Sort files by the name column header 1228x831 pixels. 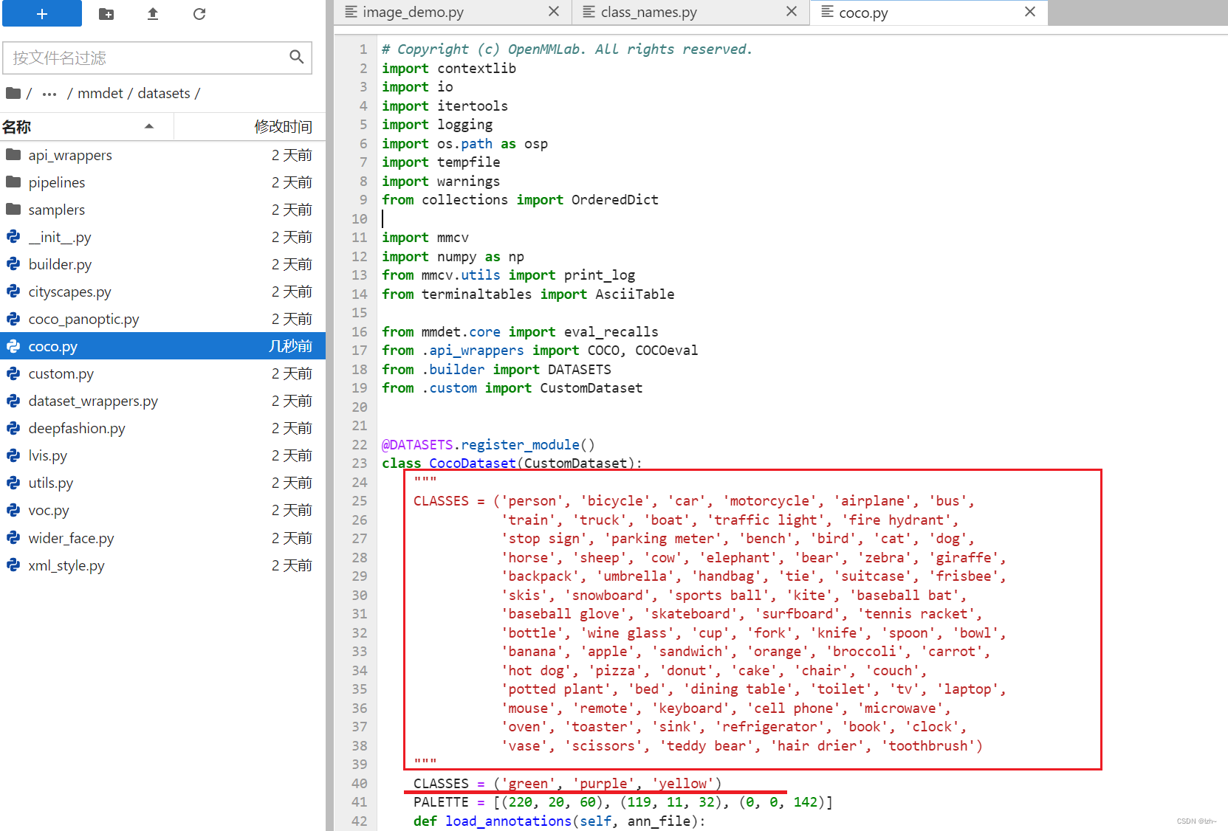click(x=86, y=126)
